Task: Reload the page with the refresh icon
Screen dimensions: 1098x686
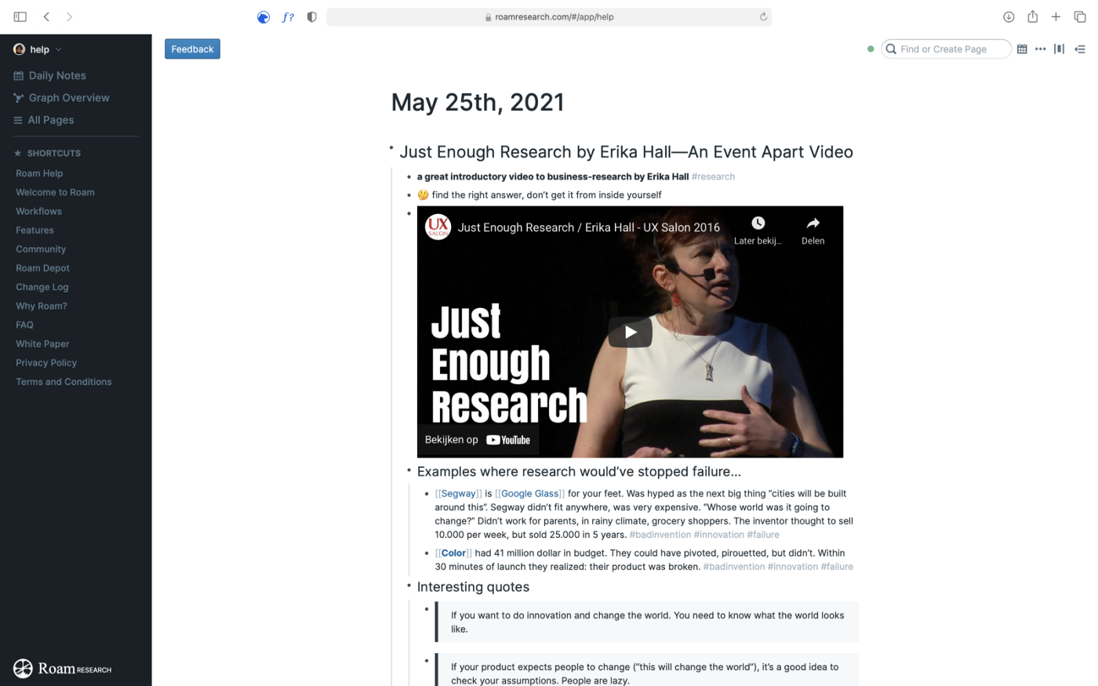Action: (763, 16)
